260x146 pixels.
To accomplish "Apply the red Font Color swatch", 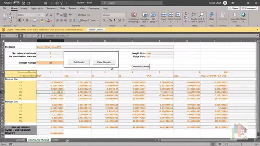I will 49,20.
